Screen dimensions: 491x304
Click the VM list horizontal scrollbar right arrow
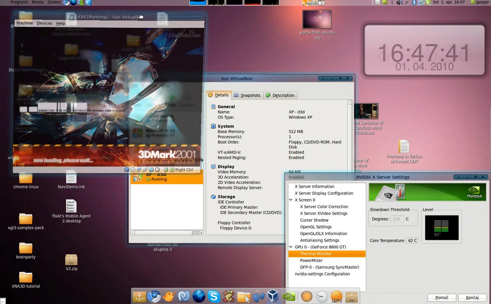[x=201, y=233]
